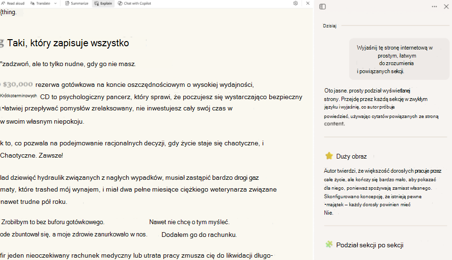
Task: Open the reader toolbar settings gear icon
Action: tap(296, 3)
